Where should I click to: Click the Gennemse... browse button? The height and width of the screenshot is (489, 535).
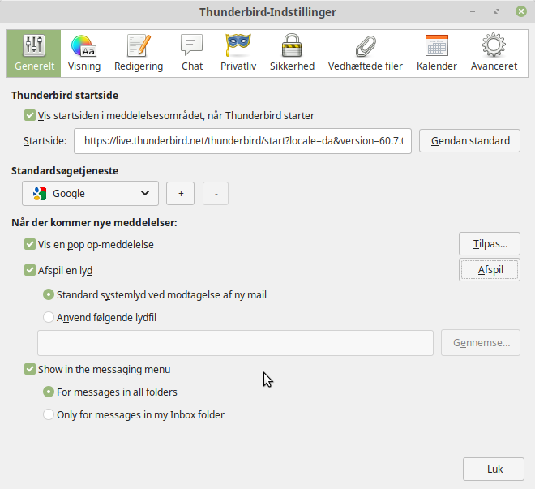481,342
